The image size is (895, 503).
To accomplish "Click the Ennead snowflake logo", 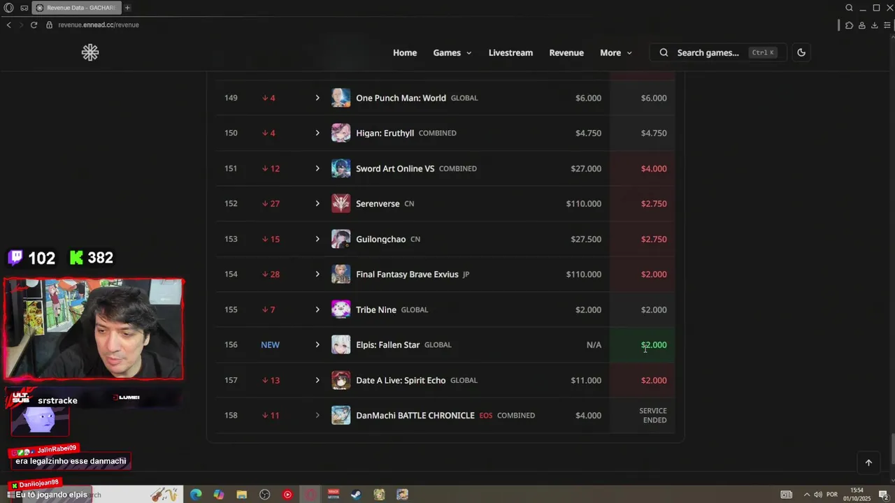I will [90, 52].
